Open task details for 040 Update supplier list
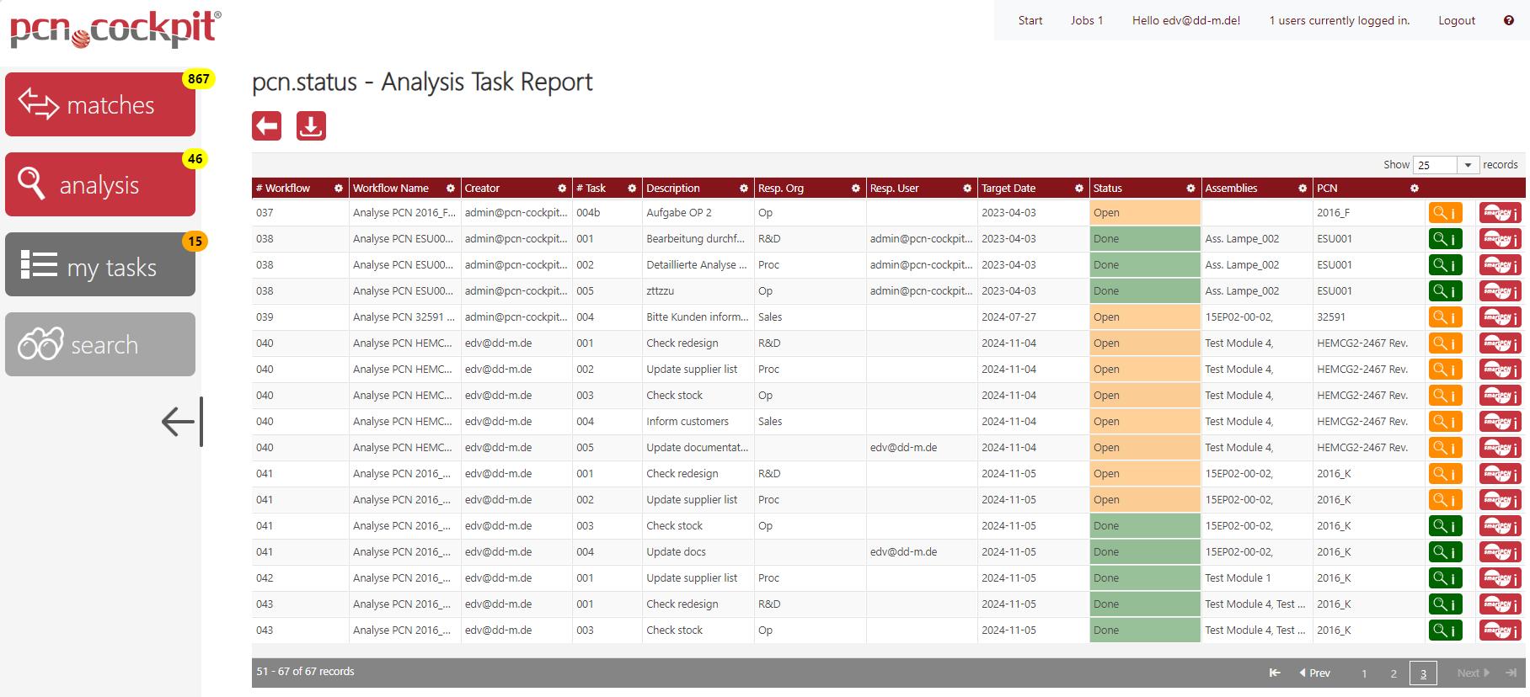The image size is (1530, 697). pyautogui.click(x=1445, y=370)
